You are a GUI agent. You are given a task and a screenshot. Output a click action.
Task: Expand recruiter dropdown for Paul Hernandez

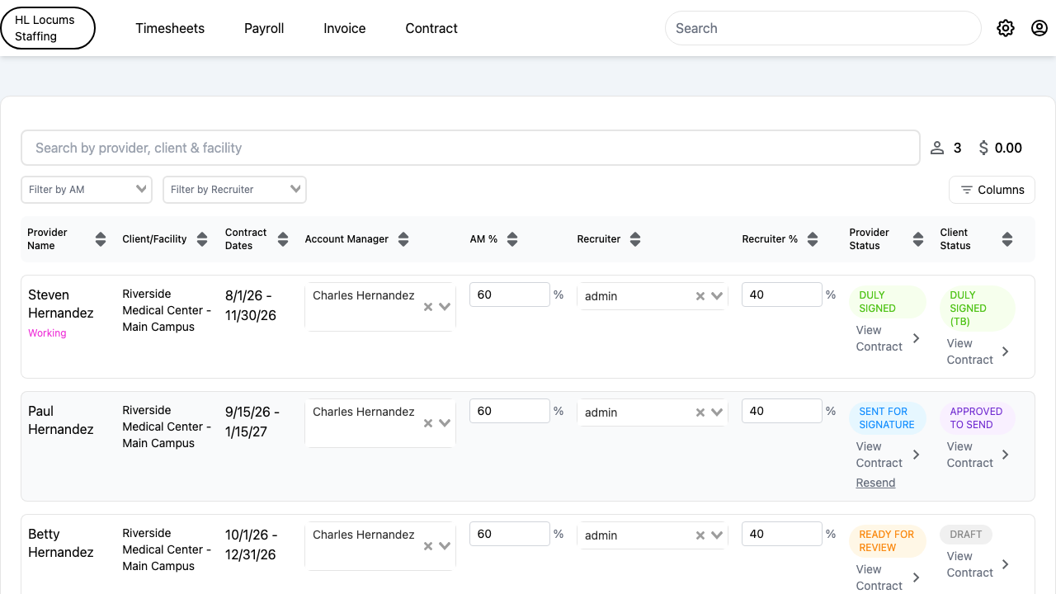717,412
